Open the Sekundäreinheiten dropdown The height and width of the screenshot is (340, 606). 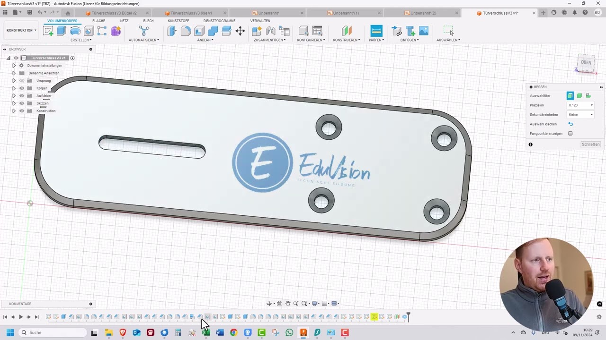pyautogui.click(x=580, y=115)
